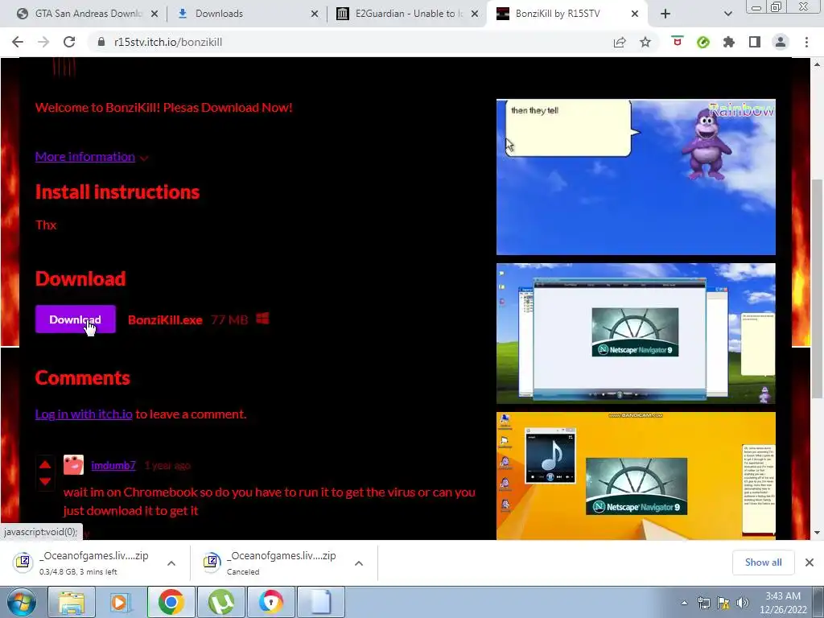The height and width of the screenshot is (618, 824).
Task: Bookmark this page with the star
Action: pyautogui.click(x=645, y=42)
